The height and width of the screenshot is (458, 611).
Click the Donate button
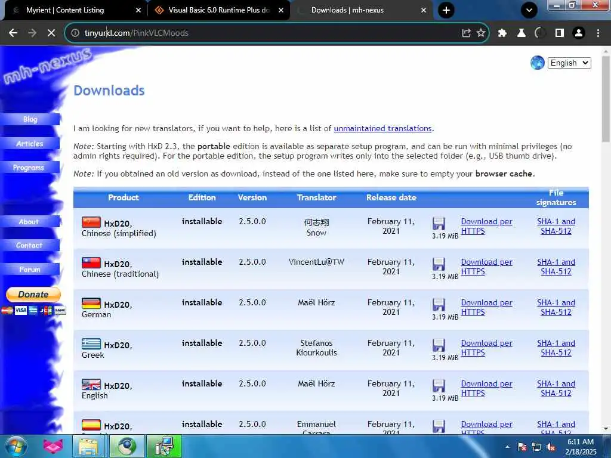[x=33, y=295]
